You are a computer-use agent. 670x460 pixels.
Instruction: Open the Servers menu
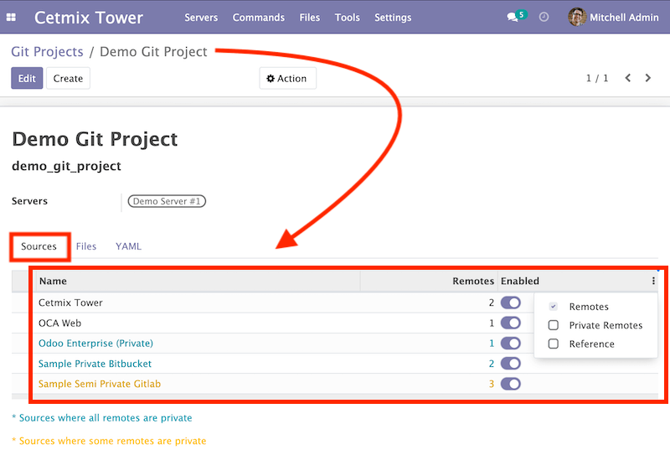point(201,18)
